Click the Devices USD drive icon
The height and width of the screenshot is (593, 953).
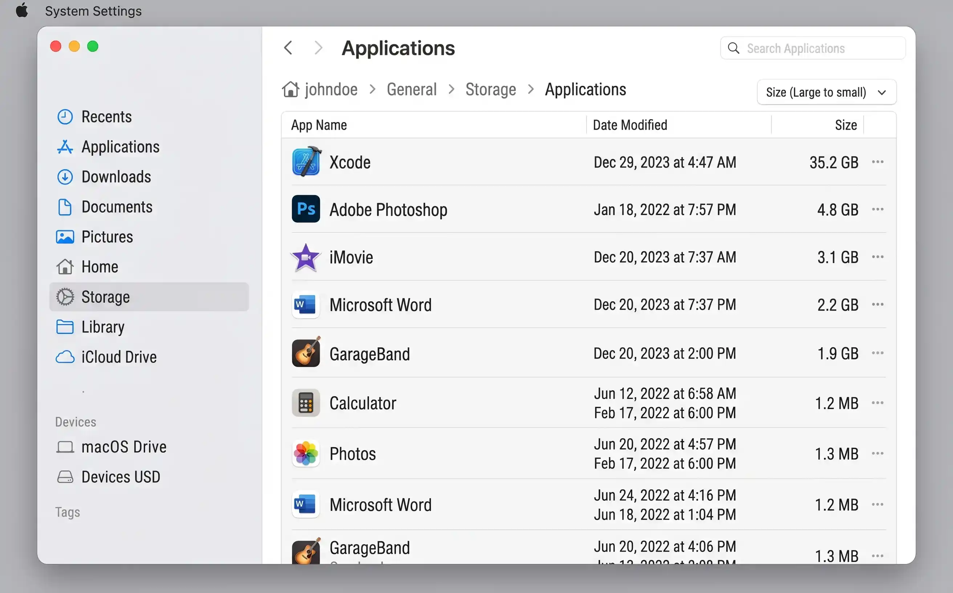coord(65,477)
